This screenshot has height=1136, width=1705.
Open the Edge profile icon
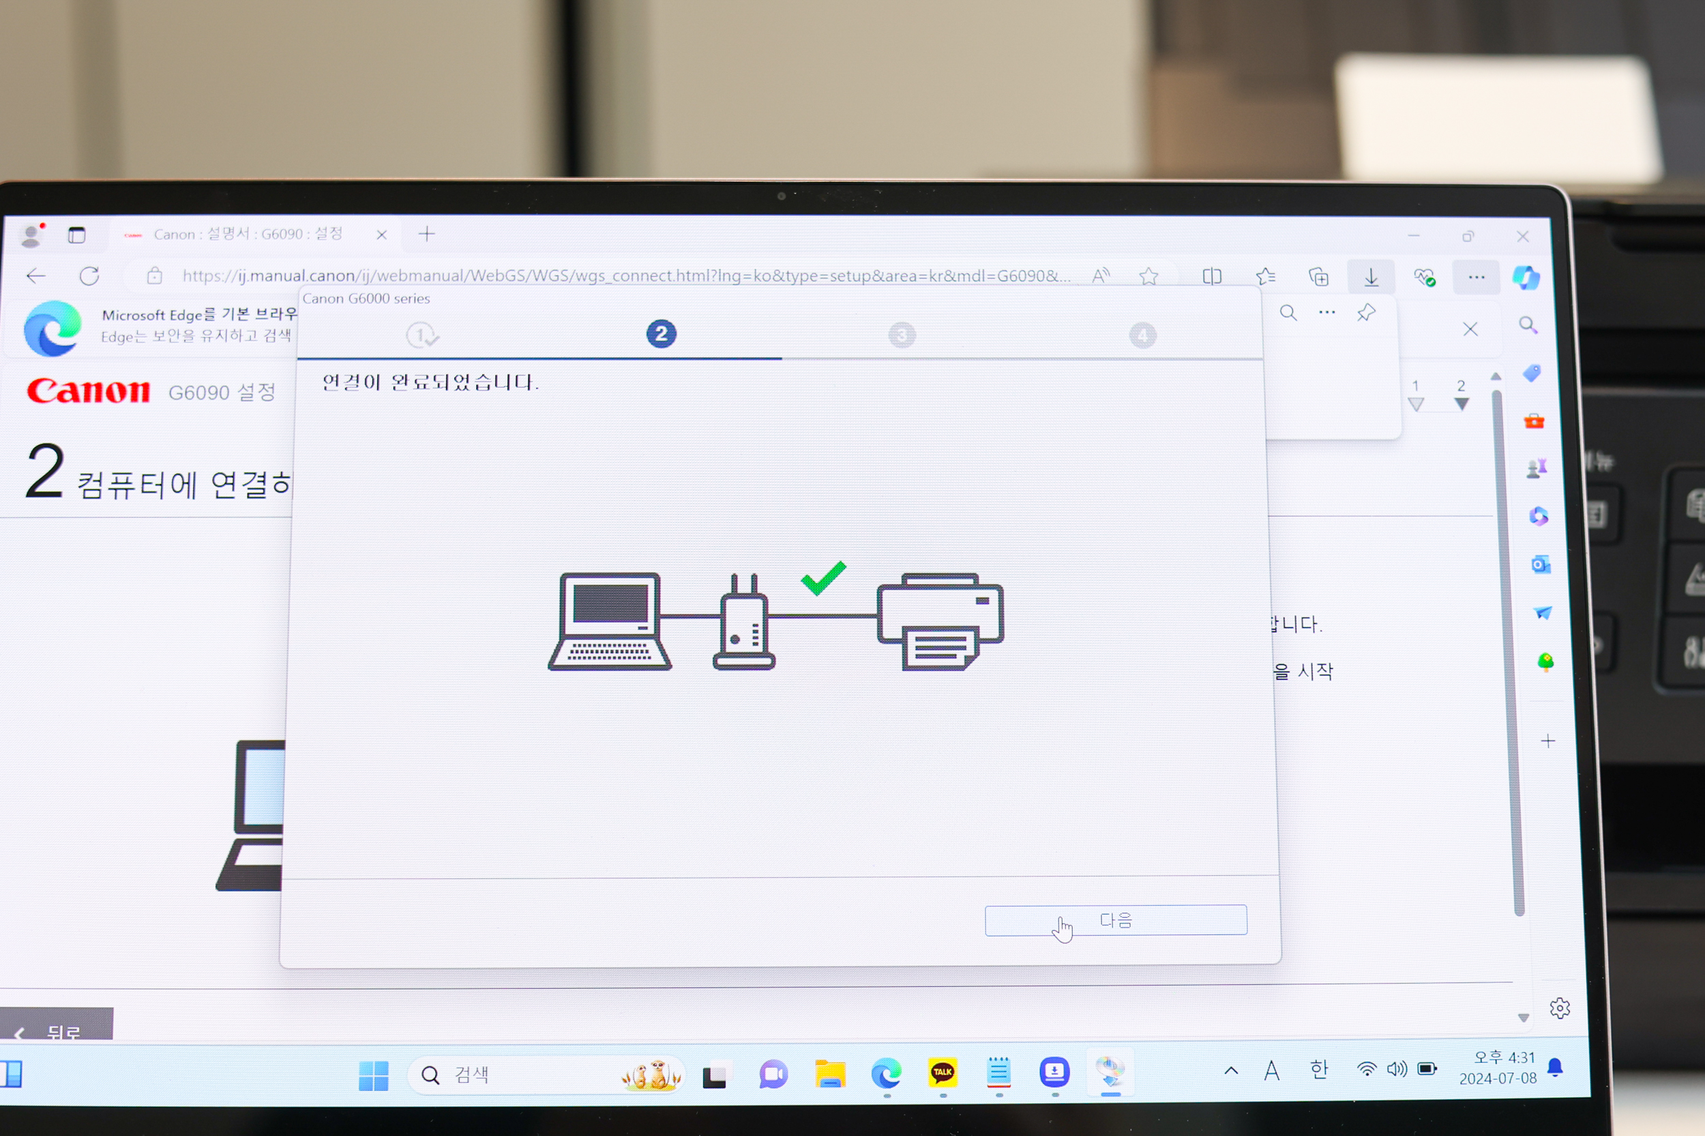(32, 234)
